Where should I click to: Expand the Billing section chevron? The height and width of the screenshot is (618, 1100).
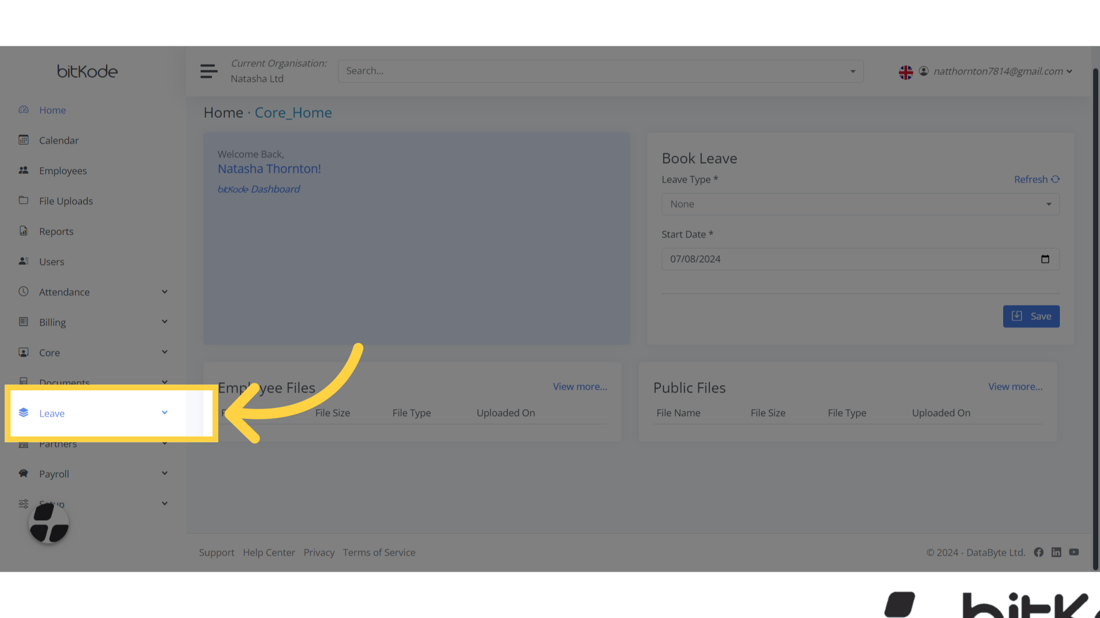pos(164,322)
